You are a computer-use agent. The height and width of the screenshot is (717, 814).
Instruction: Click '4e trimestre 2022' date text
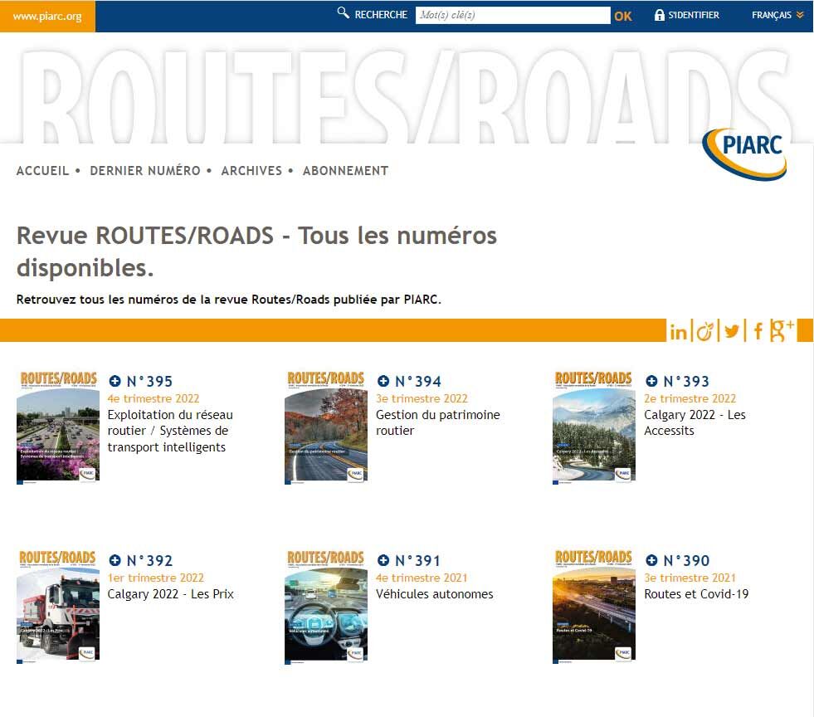coord(154,398)
